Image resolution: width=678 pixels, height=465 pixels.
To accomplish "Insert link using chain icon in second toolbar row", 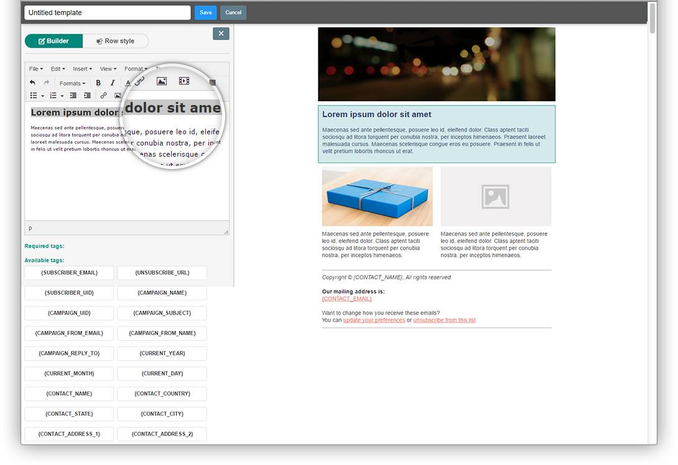I will (103, 96).
